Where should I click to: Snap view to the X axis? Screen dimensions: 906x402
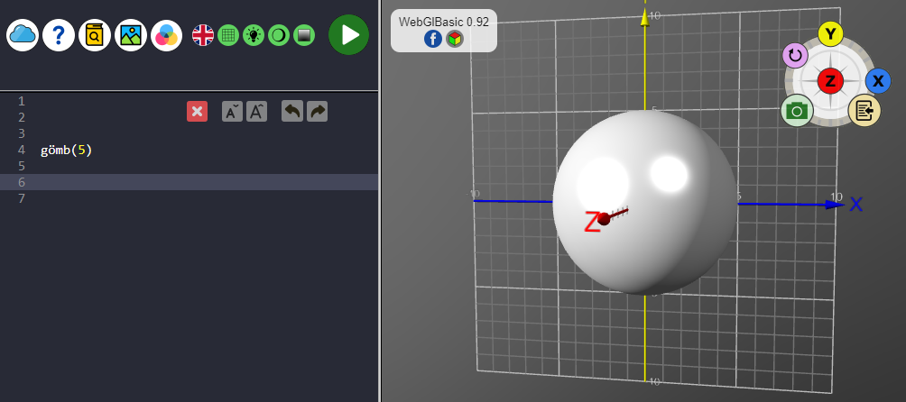coord(877,81)
